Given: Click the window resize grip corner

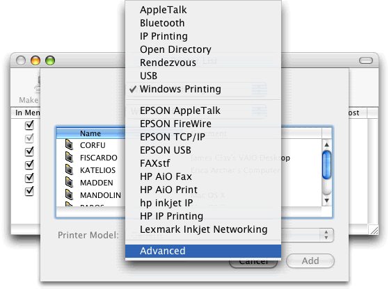Looking at the screenshot, I should click(x=374, y=230).
